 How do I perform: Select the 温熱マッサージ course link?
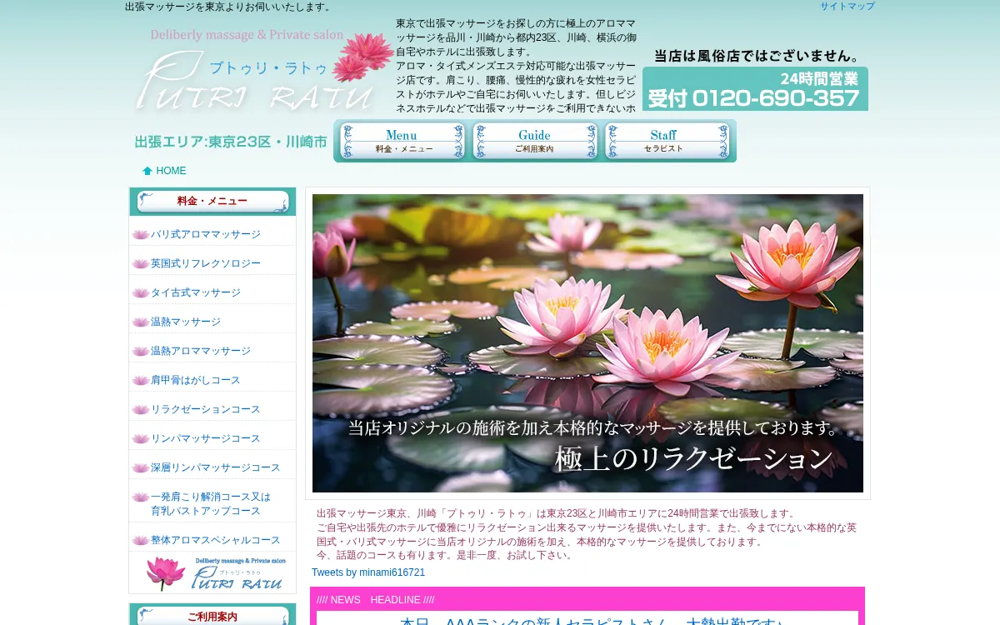pyautogui.click(x=186, y=322)
